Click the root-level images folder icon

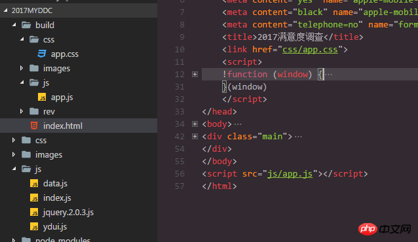click(26, 154)
